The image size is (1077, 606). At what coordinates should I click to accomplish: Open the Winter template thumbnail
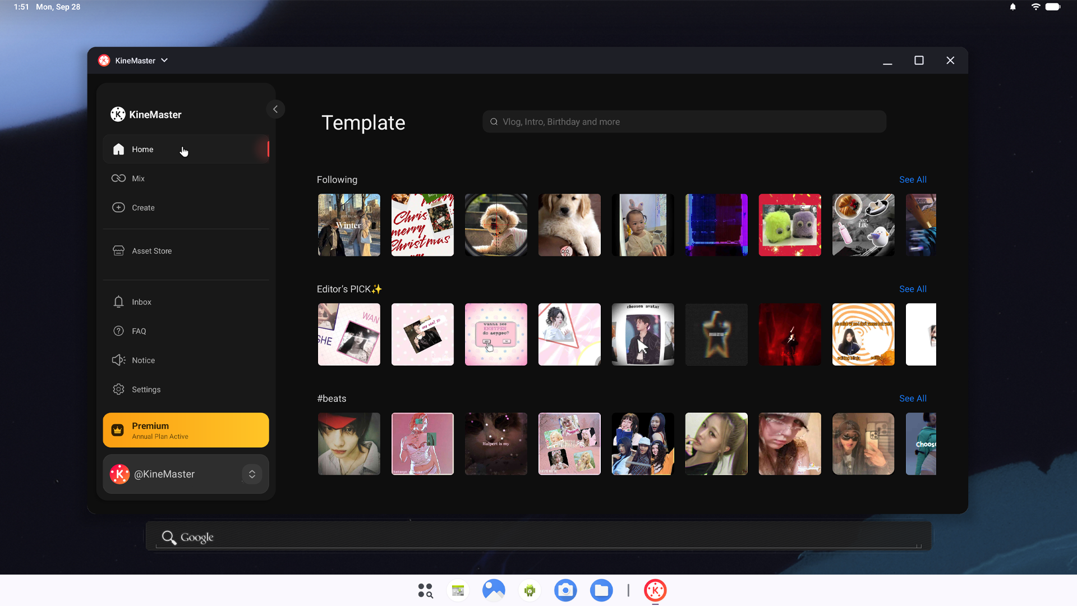point(349,225)
